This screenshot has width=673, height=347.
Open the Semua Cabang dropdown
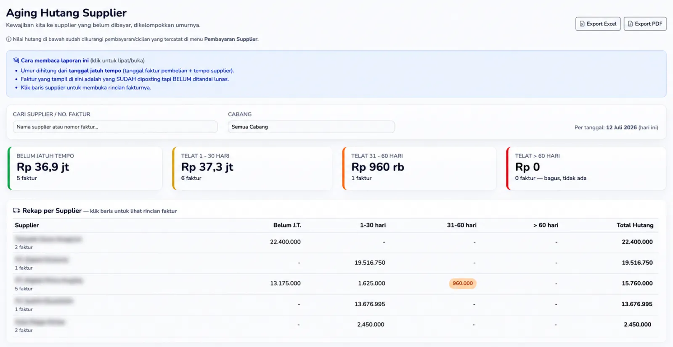click(x=311, y=127)
